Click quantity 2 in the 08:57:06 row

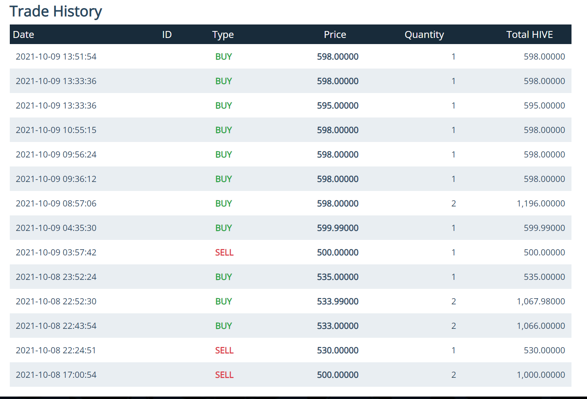tap(453, 204)
